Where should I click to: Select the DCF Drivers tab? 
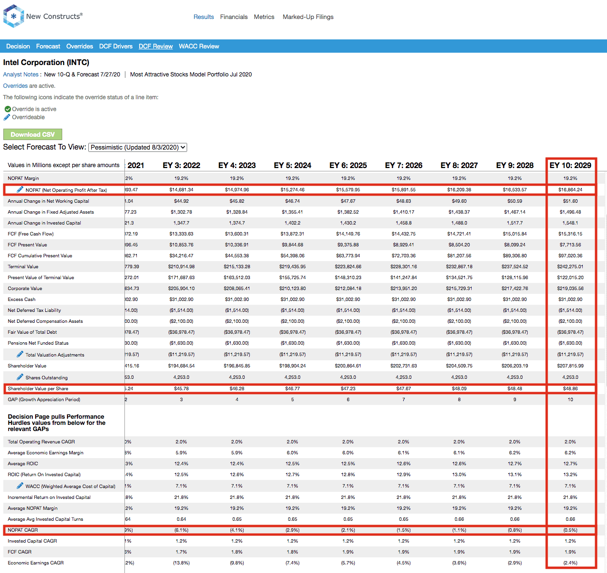tap(116, 47)
